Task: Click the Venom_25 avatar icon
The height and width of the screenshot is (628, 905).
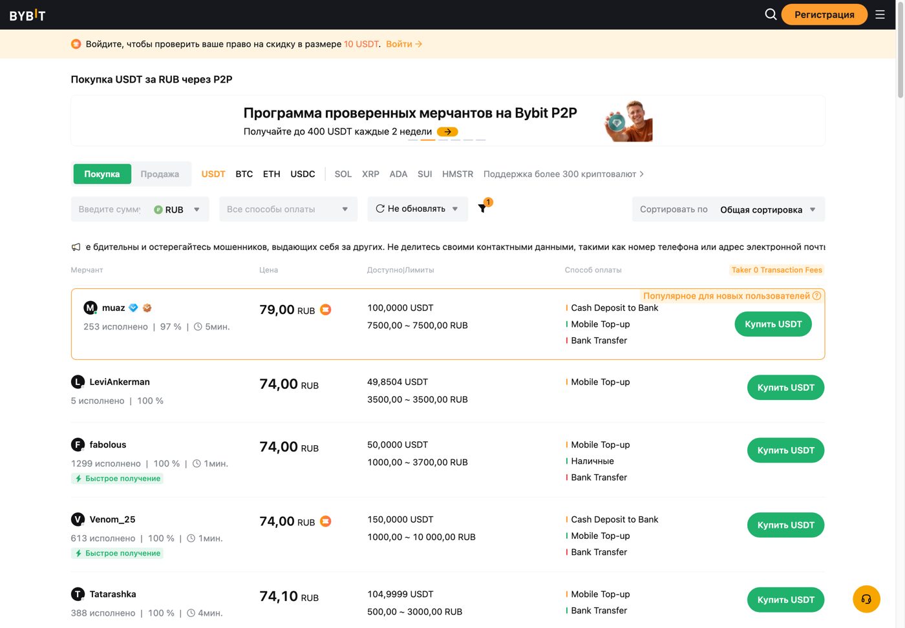Action: (78, 519)
